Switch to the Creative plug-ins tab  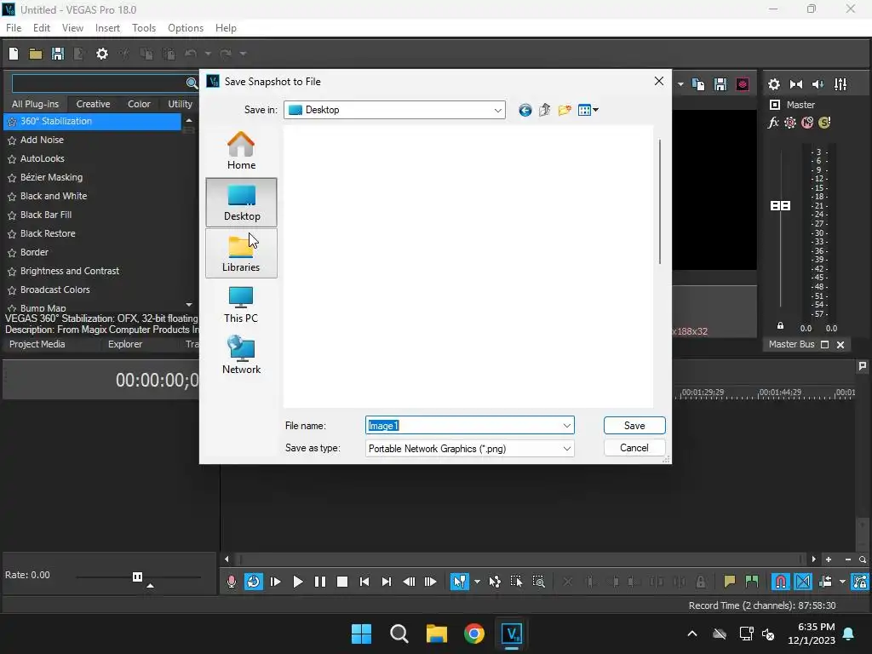point(93,104)
